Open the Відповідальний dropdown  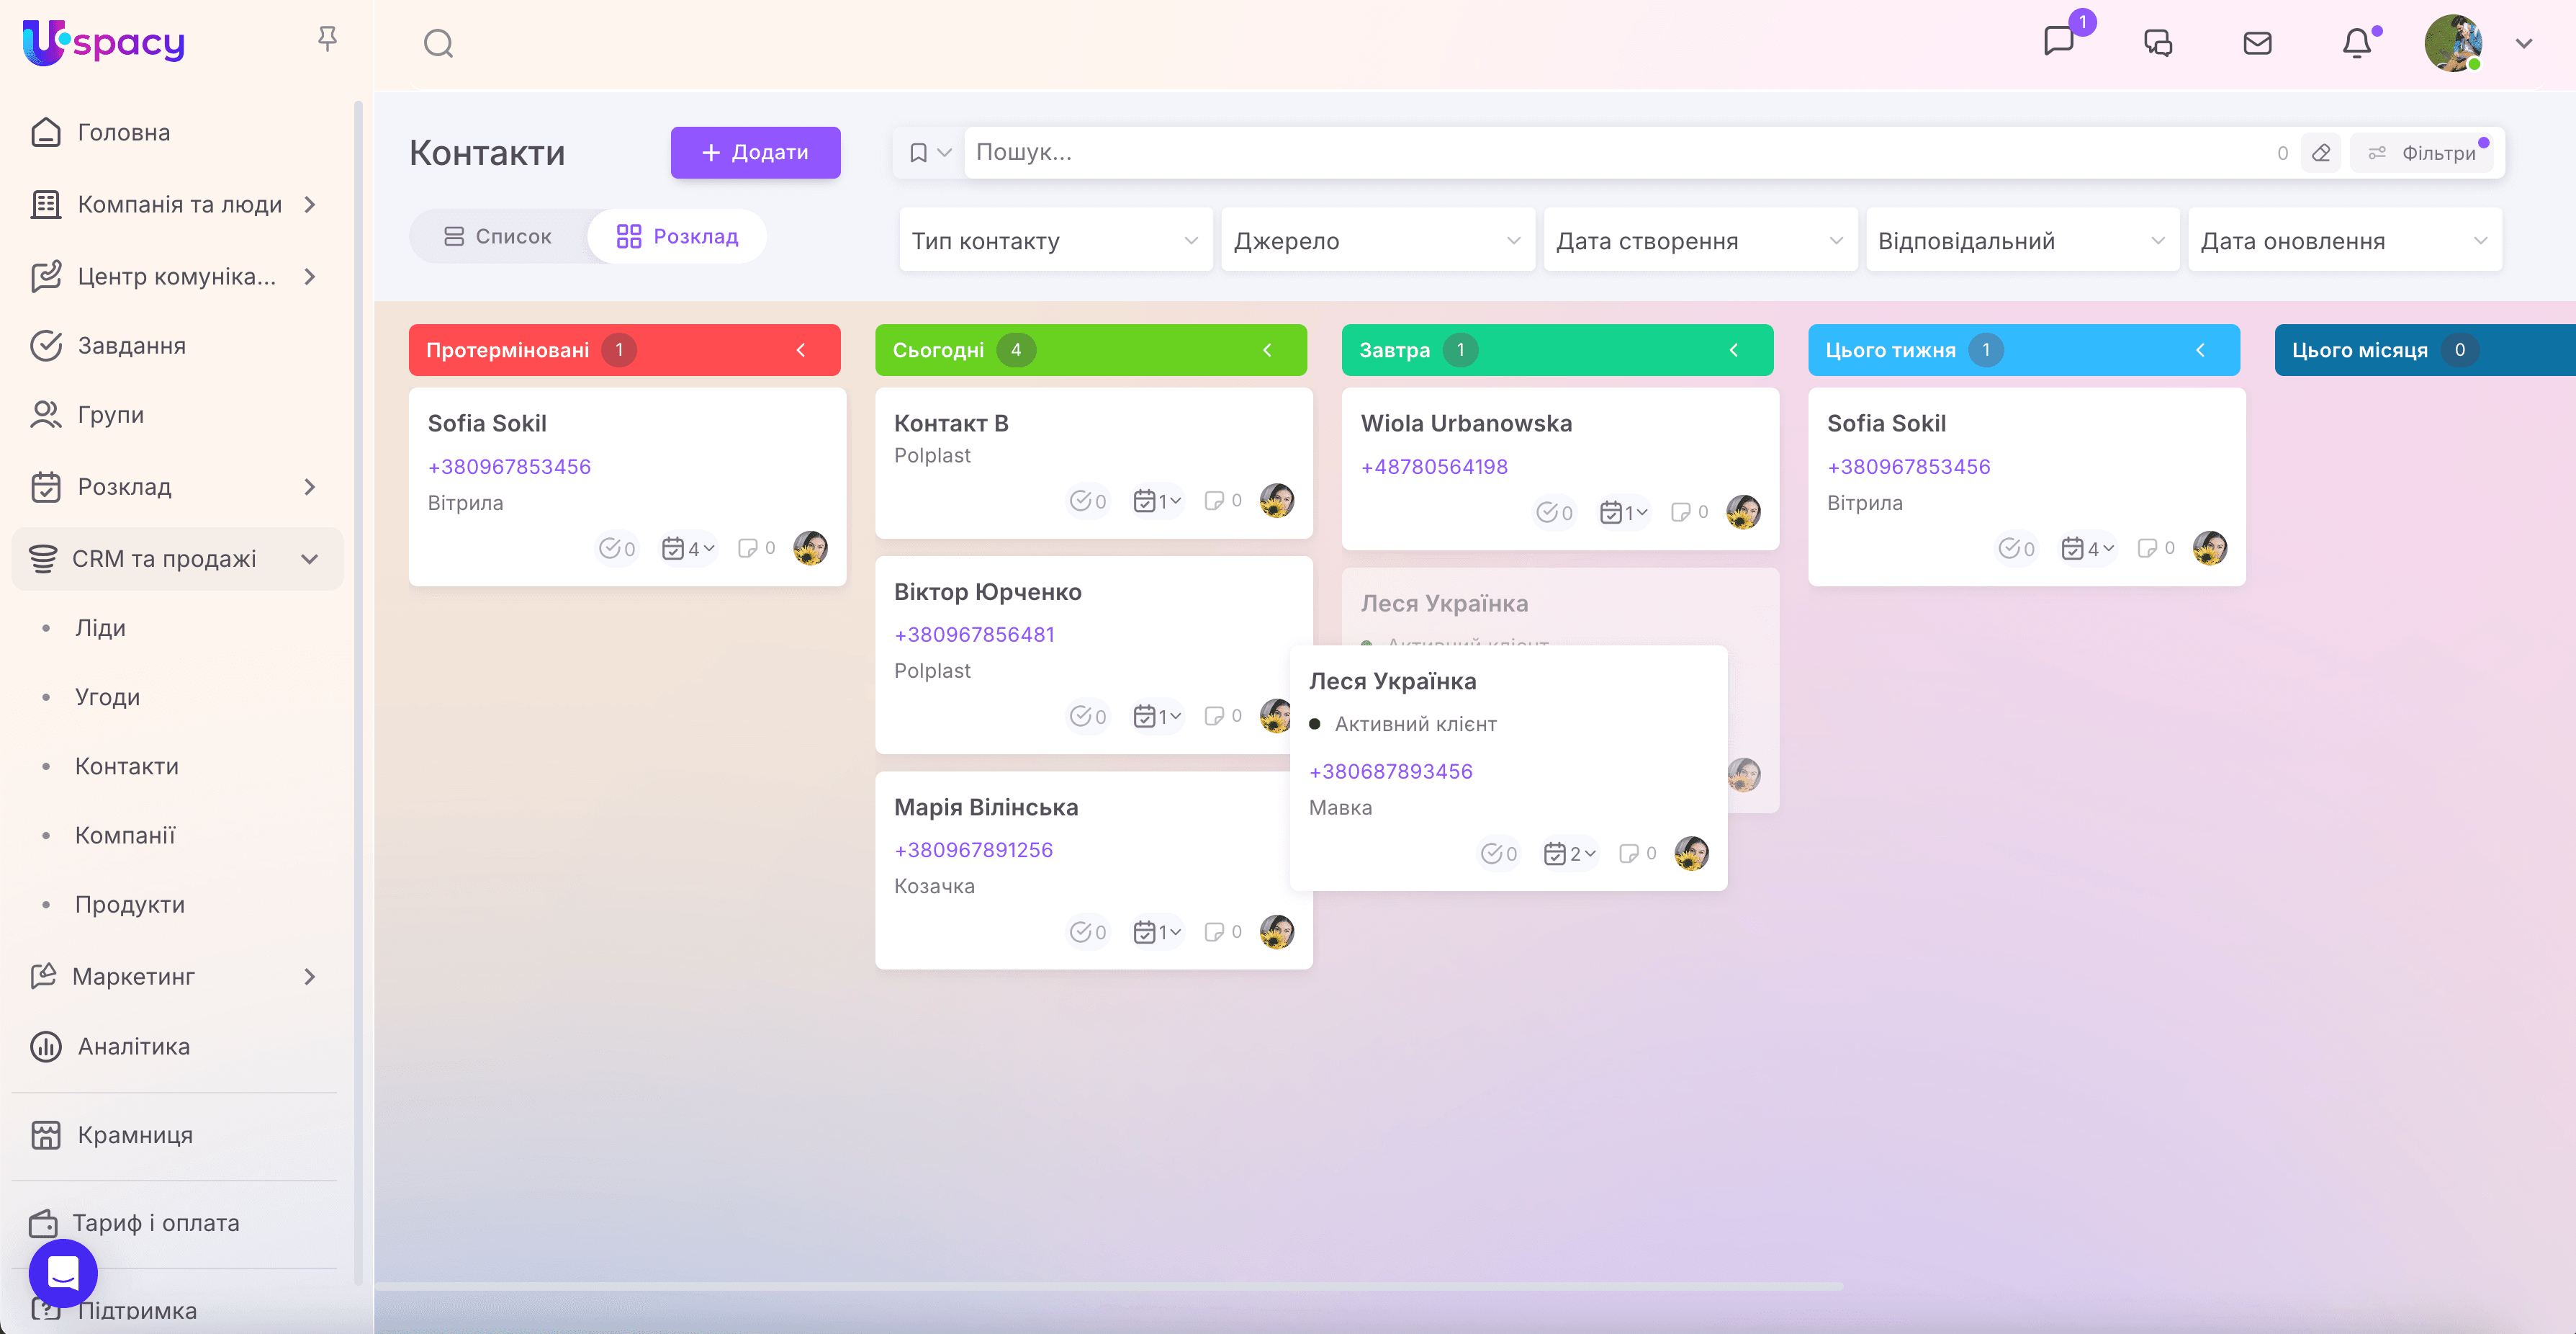(x=2022, y=240)
